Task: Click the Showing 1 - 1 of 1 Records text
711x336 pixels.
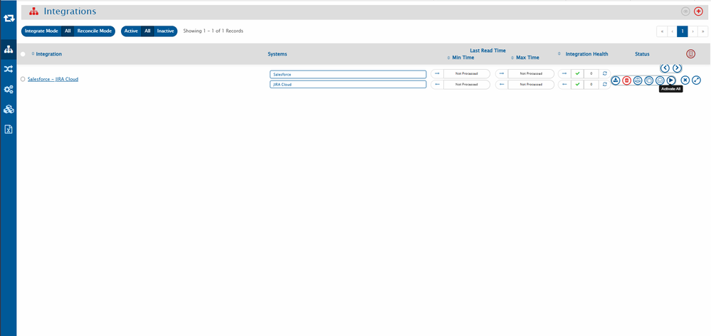Action: click(x=213, y=31)
